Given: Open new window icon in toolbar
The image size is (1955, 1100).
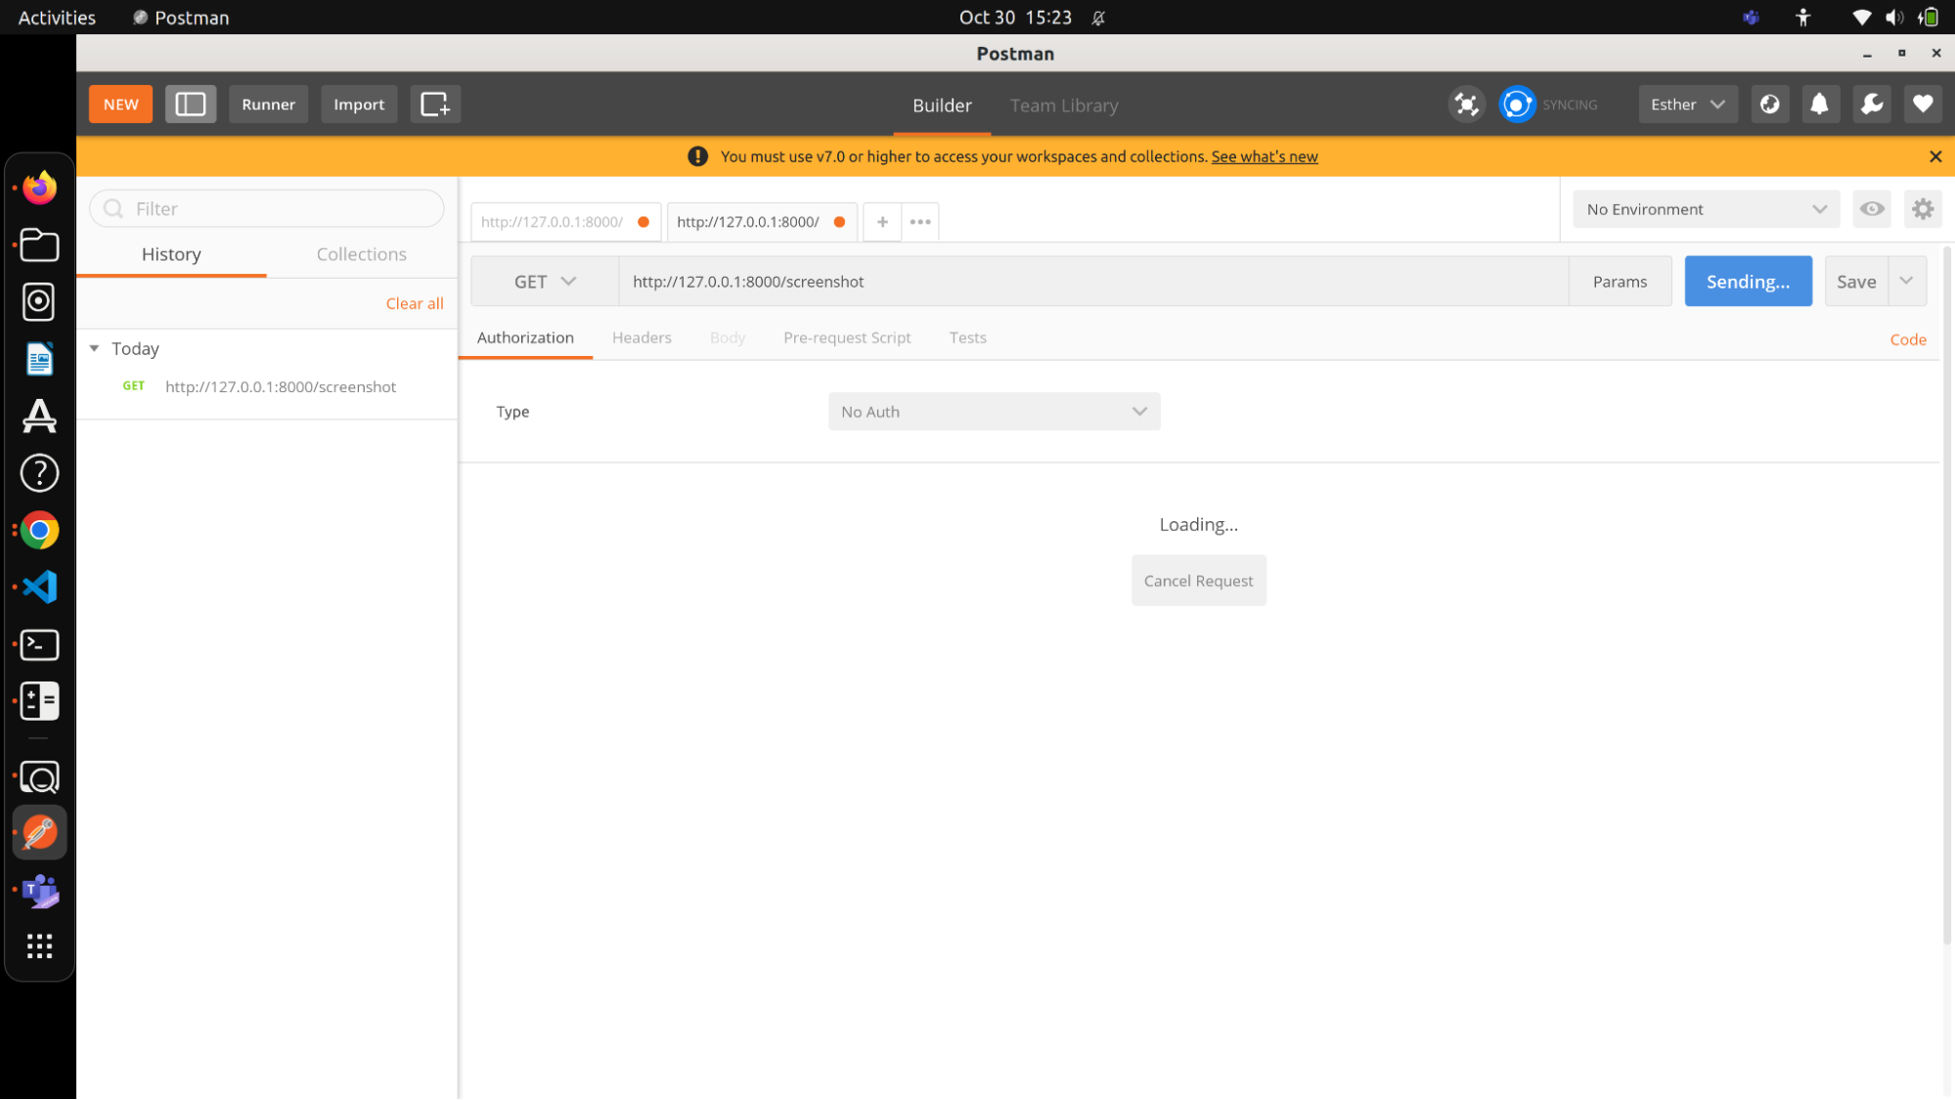Looking at the screenshot, I should pos(434,104).
